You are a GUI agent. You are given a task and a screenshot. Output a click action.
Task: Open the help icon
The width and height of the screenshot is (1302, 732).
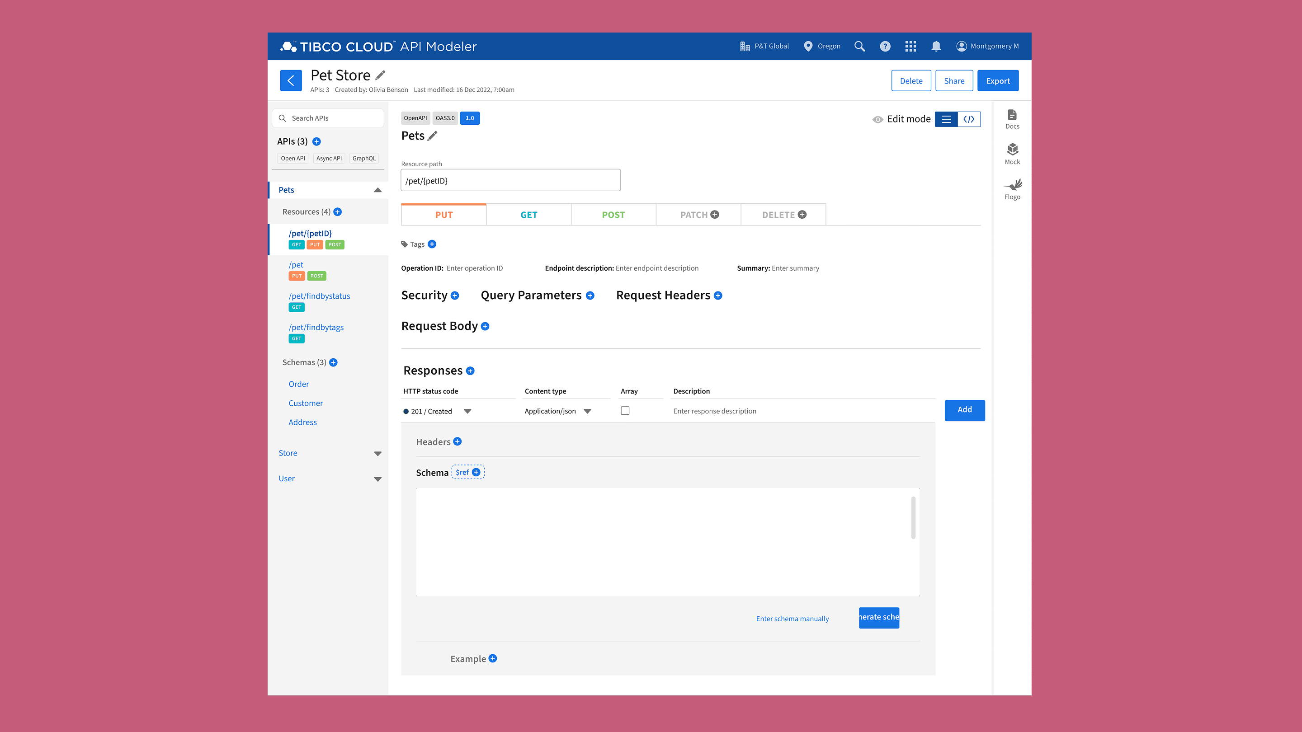pos(885,46)
